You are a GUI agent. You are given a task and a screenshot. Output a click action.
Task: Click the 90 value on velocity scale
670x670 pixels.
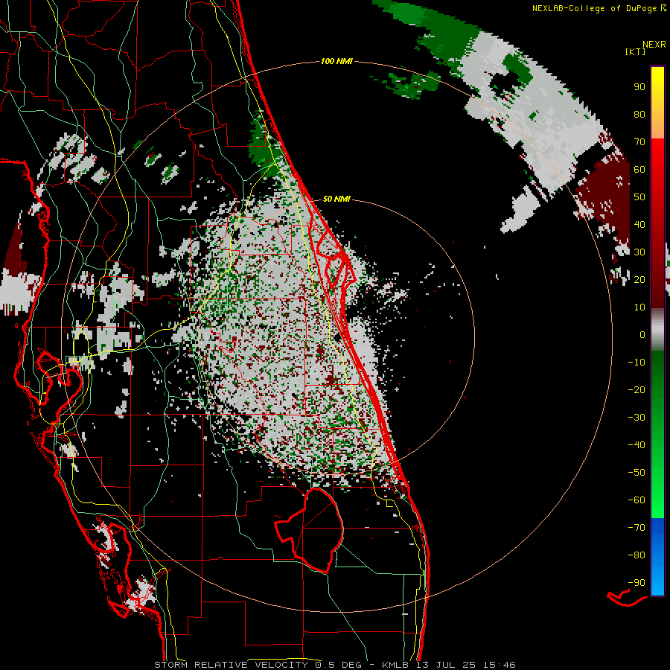point(639,87)
